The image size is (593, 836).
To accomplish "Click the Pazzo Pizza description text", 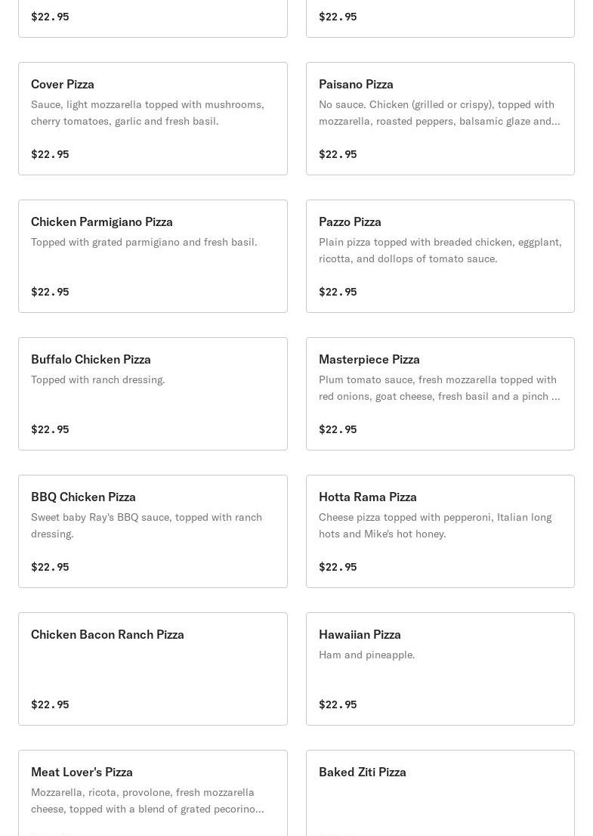I will (440, 250).
